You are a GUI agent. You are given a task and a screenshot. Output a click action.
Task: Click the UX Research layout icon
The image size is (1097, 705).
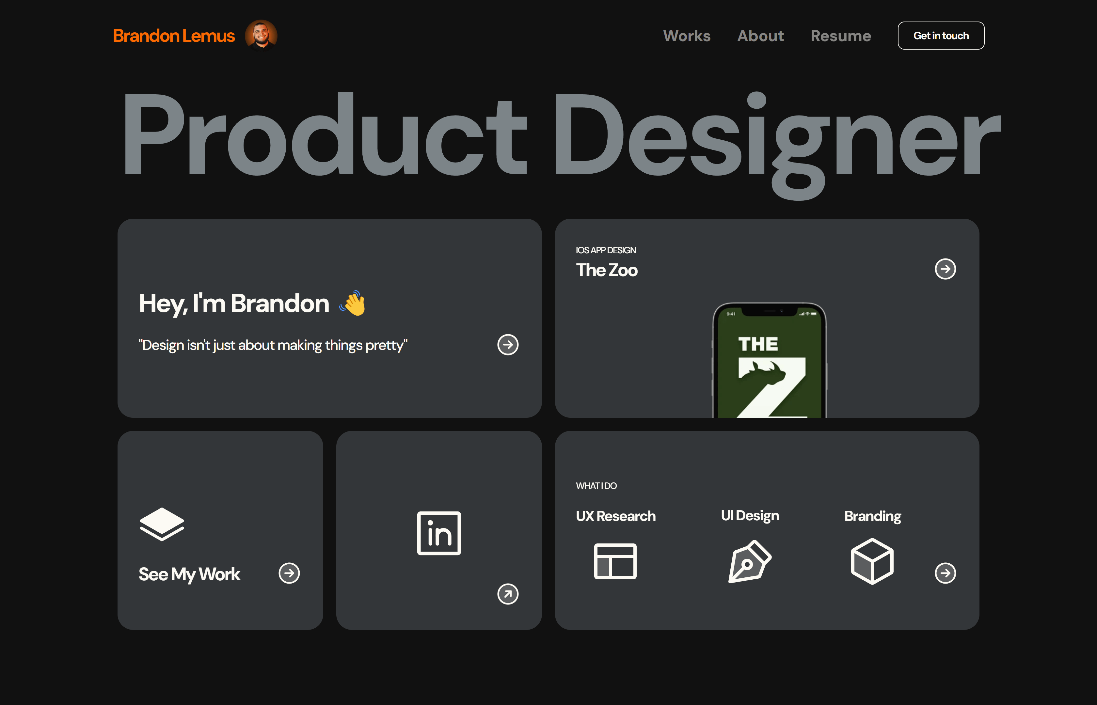coord(615,561)
